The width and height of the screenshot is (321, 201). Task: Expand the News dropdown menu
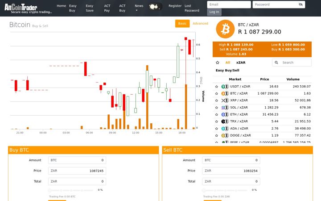tap(139, 8)
